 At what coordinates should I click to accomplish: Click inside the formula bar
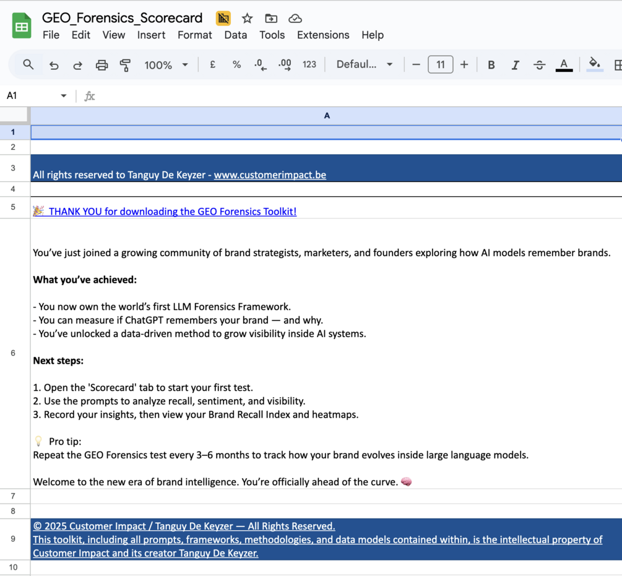pos(357,95)
